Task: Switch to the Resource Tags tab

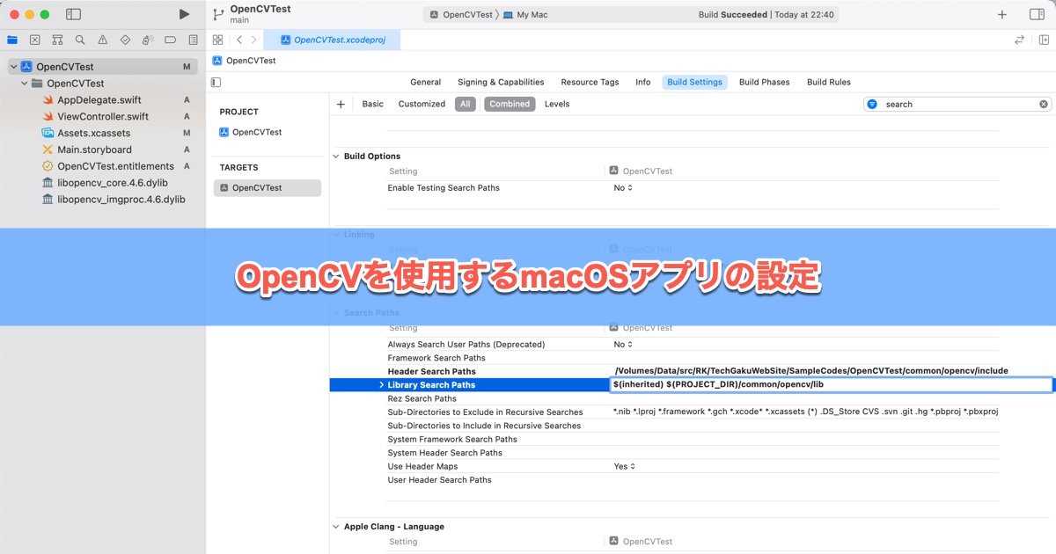Action: [590, 82]
